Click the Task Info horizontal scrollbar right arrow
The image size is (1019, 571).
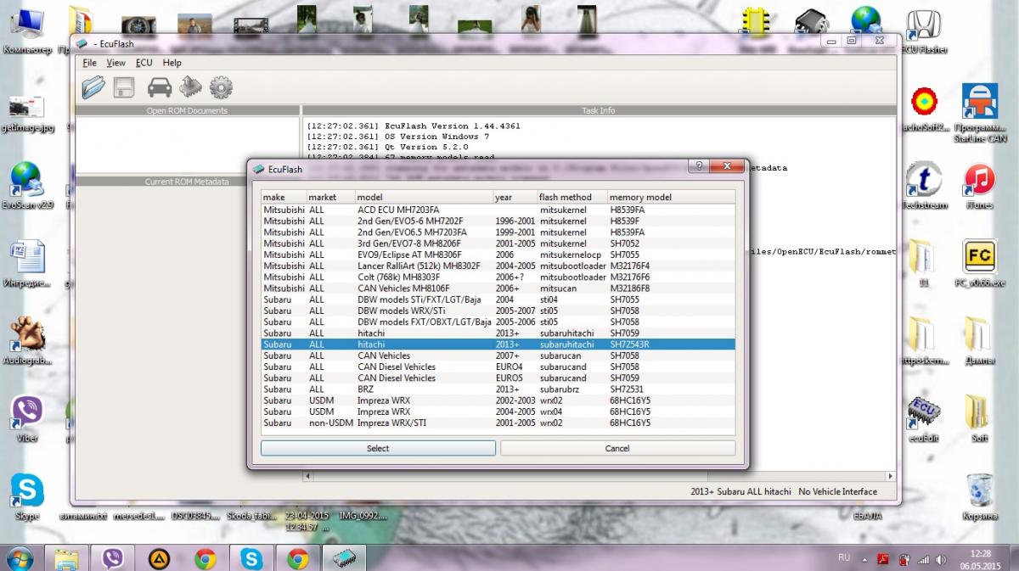(891, 476)
